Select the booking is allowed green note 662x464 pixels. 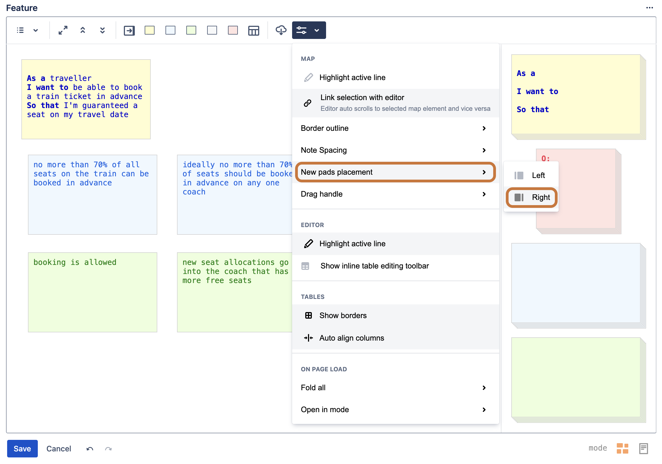[92, 292]
